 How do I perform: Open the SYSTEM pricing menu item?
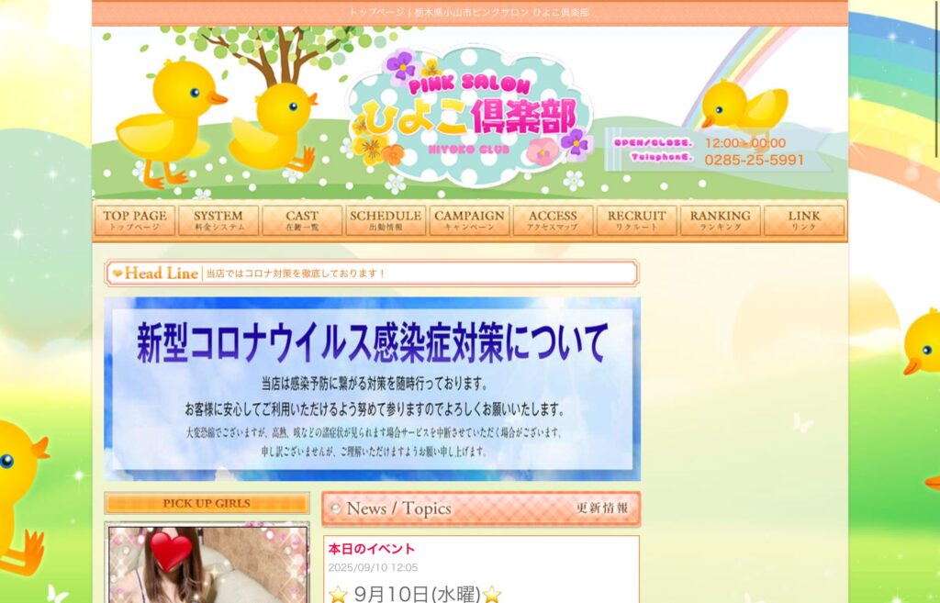(218, 220)
